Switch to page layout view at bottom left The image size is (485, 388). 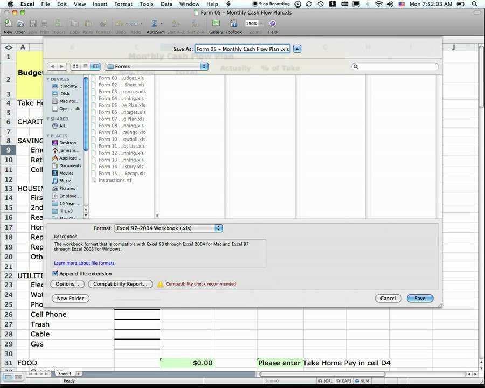[x=18, y=377]
